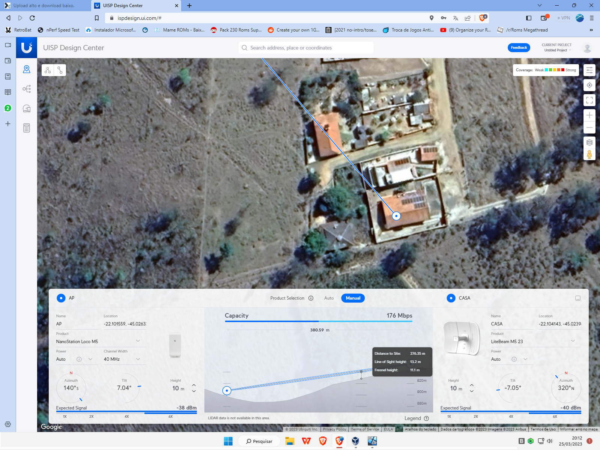
Task: Show Product Selection info tooltip
Action: point(311,298)
